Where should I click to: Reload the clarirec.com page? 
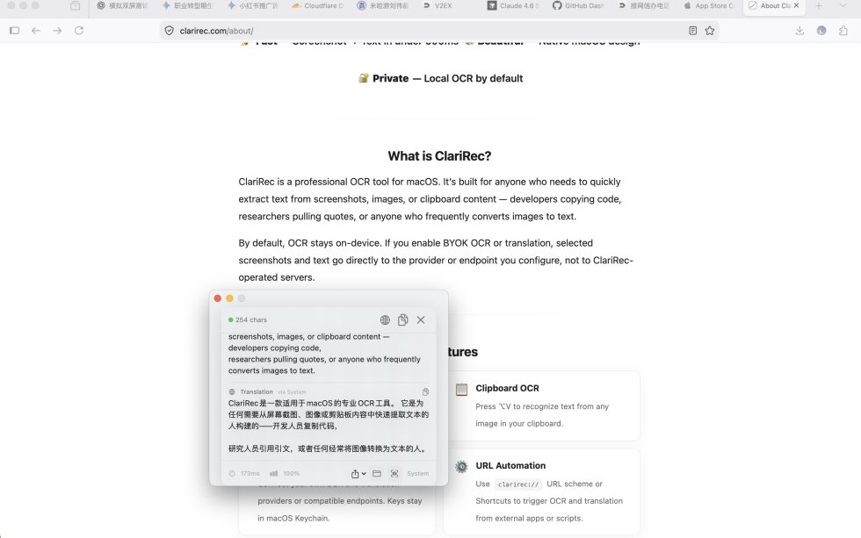[79, 31]
